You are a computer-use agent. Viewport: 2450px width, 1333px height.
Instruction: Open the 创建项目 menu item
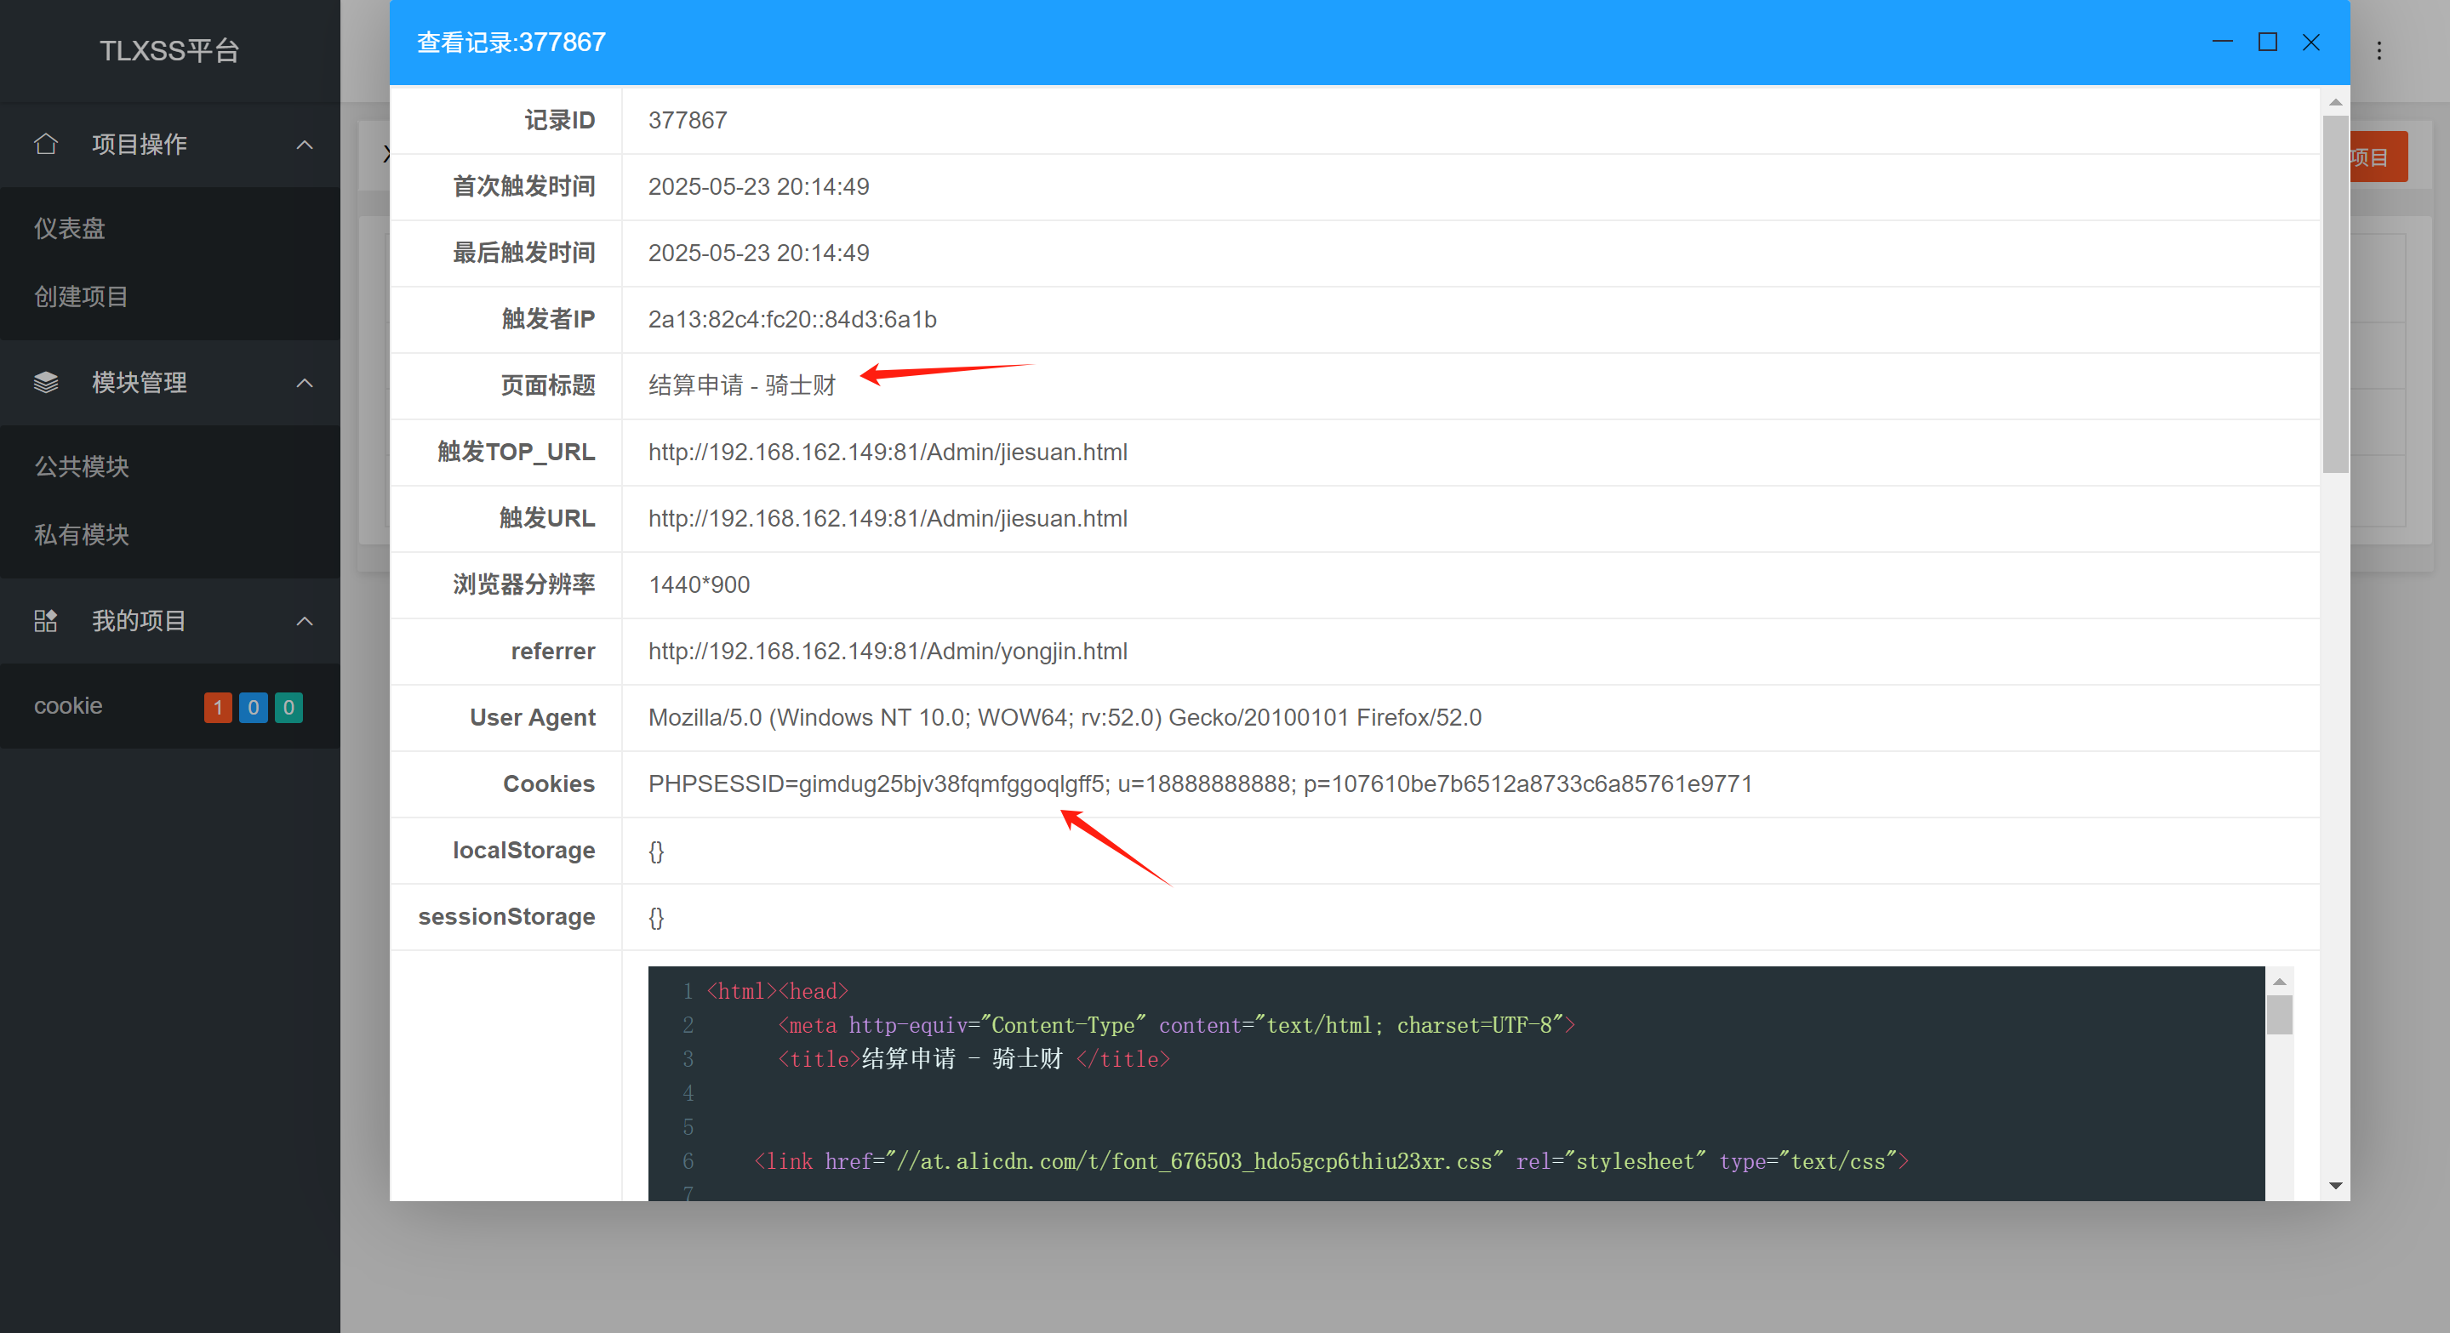coord(81,297)
